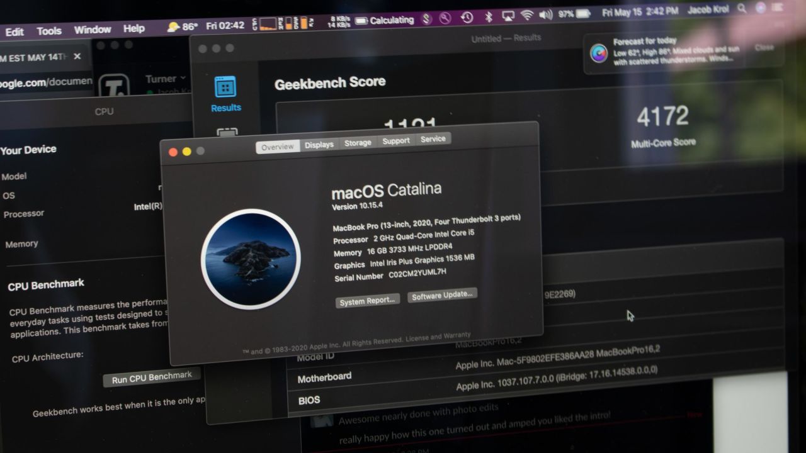This screenshot has height=453, width=806.
Task: Click the Turner workspace logo in Slack
Action: 113,86
